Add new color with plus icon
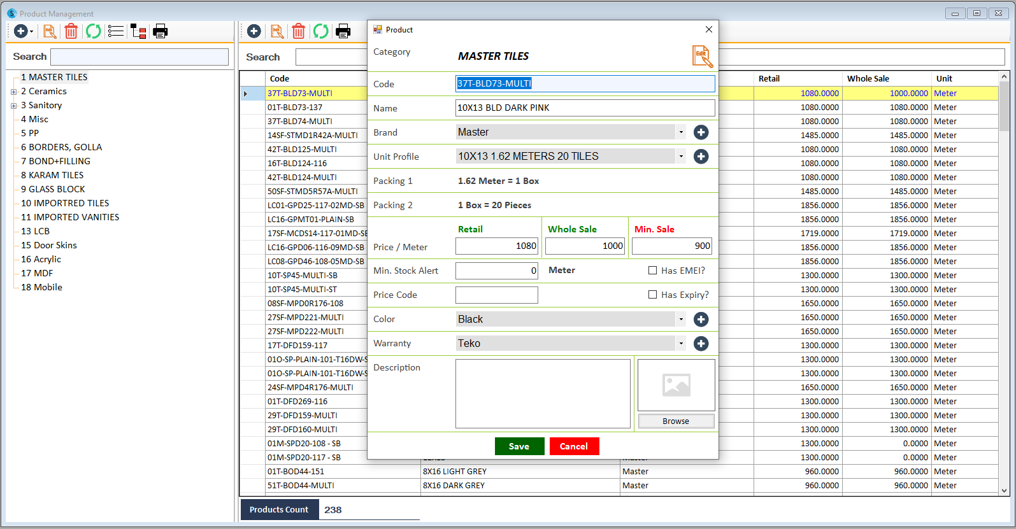Viewport: 1016px width, 529px height. click(701, 320)
